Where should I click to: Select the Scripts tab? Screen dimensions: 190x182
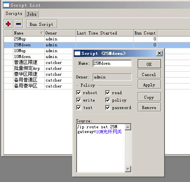(x=14, y=13)
